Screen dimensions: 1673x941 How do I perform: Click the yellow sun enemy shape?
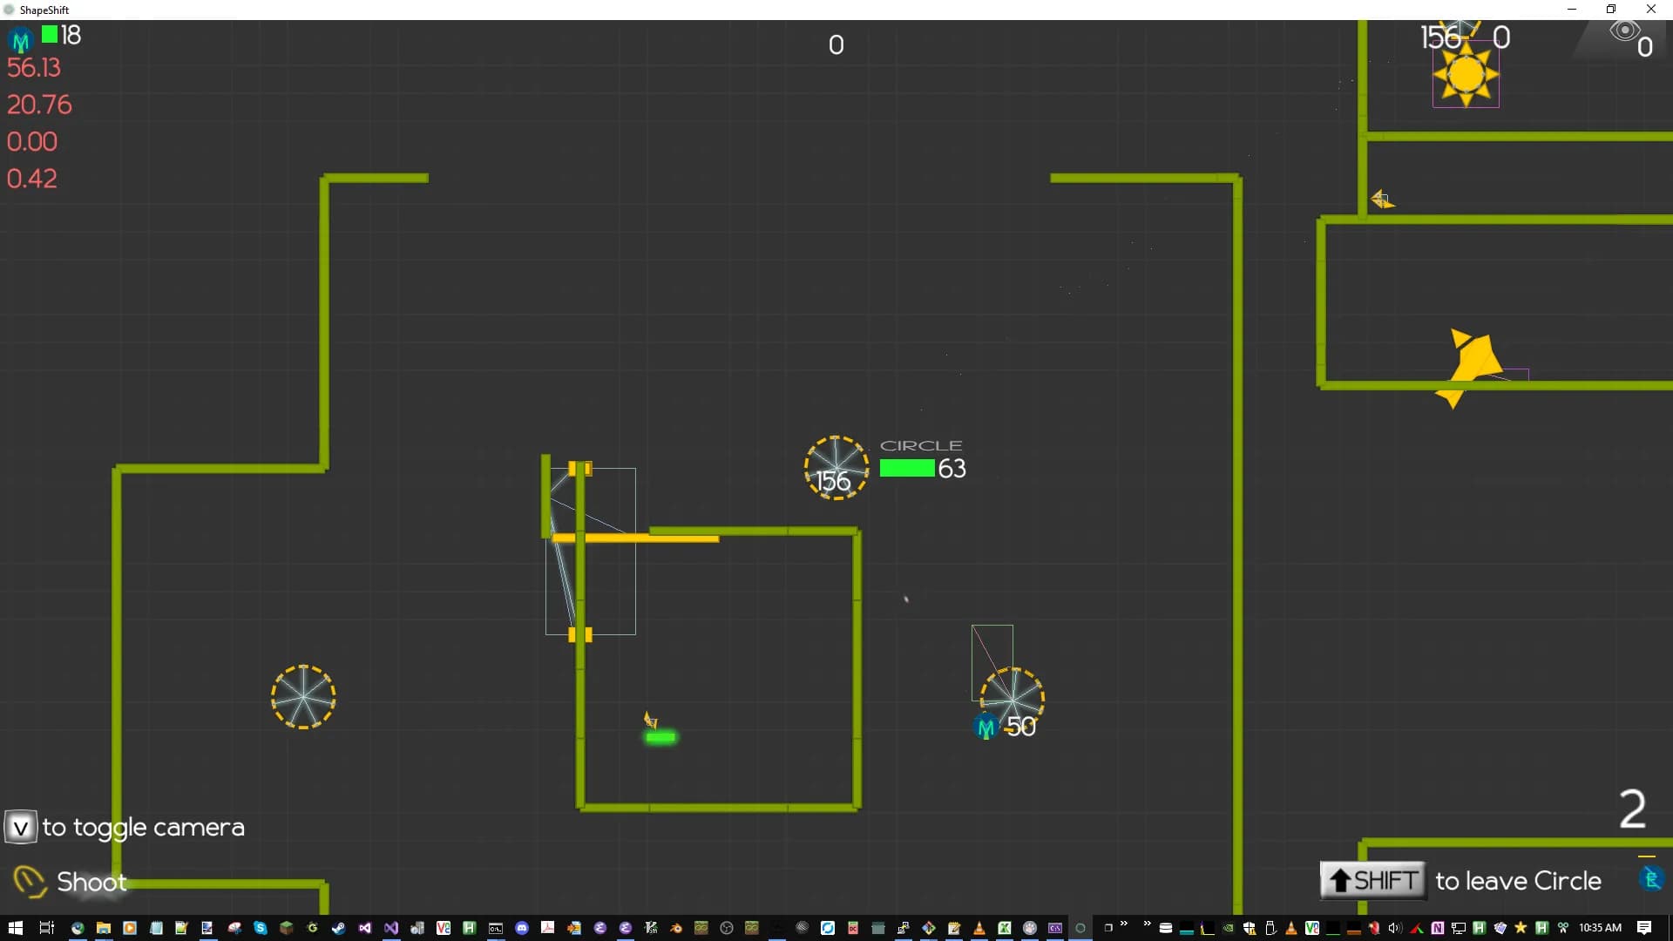(x=1466, y=75)
